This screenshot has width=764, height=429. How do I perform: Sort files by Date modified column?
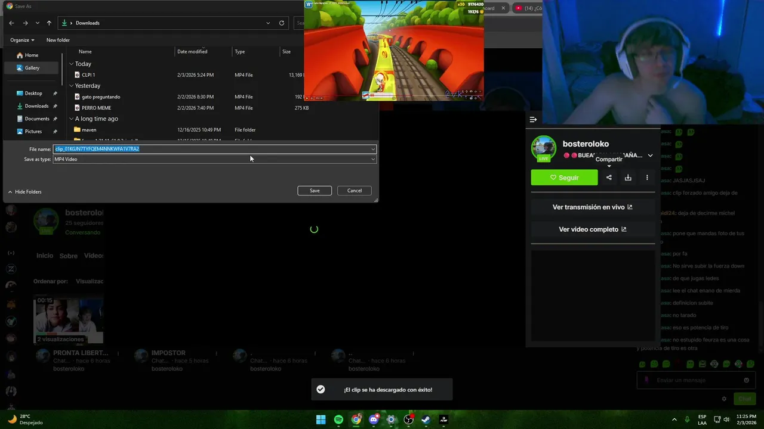point(192,51)
